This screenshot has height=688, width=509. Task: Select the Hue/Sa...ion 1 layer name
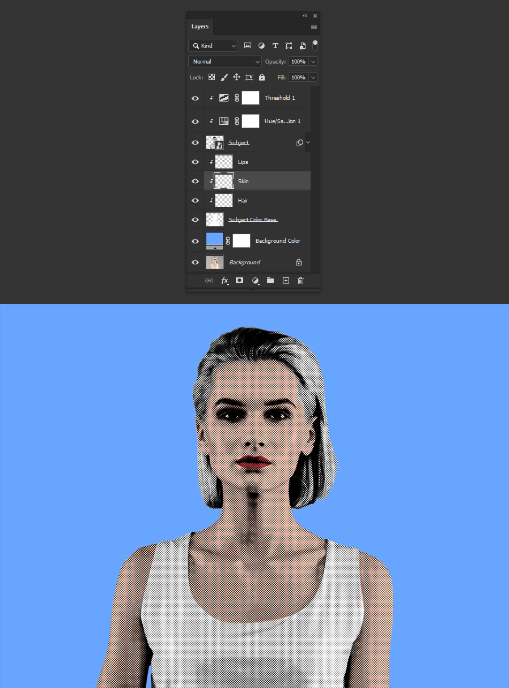pyautogui.click(x=283, y=121)
